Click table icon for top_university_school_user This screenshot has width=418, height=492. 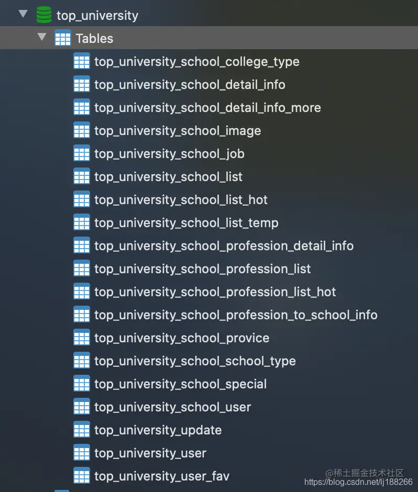point(82,407)
